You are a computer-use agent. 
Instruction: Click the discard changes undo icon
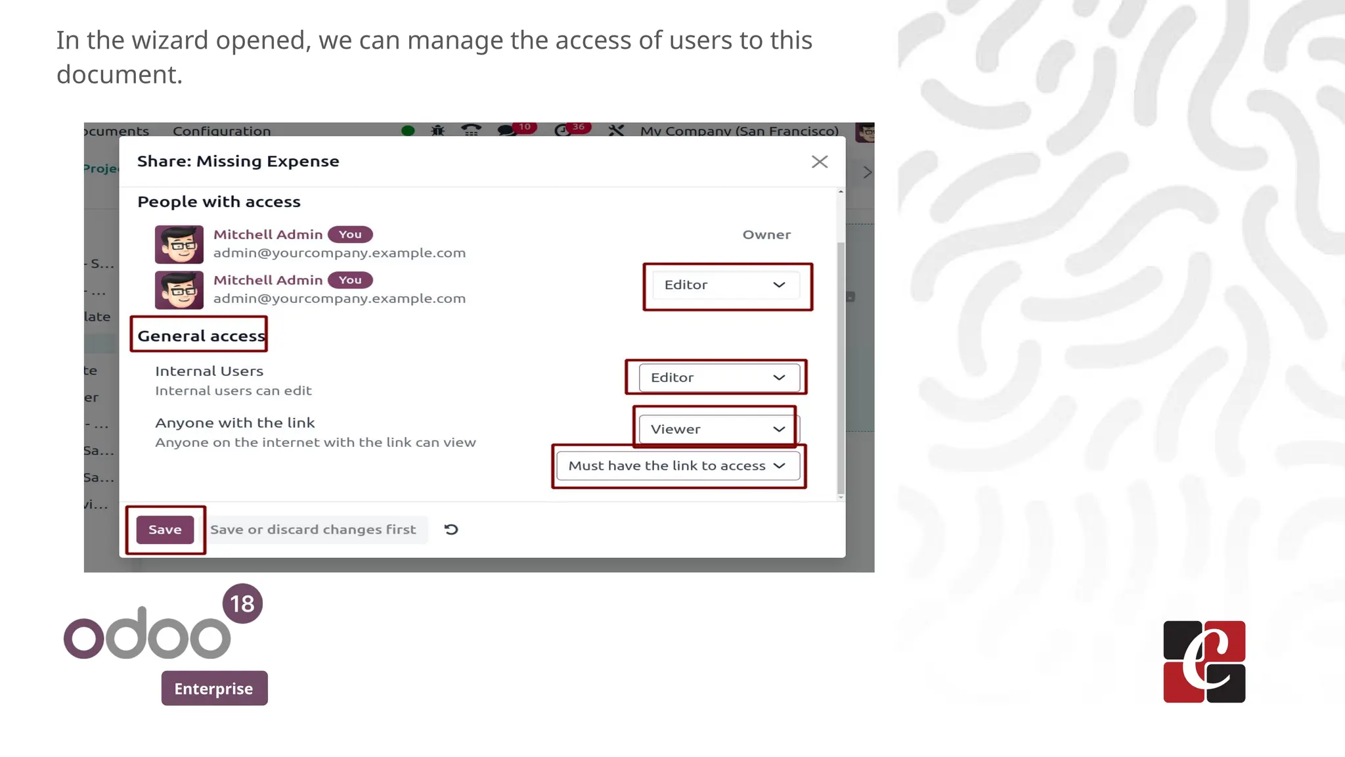coord(451,530)
